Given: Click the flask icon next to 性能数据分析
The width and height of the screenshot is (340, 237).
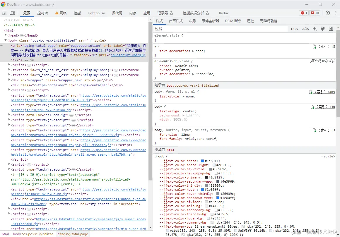Looking at the screenshot, I should tap(207, 13).
